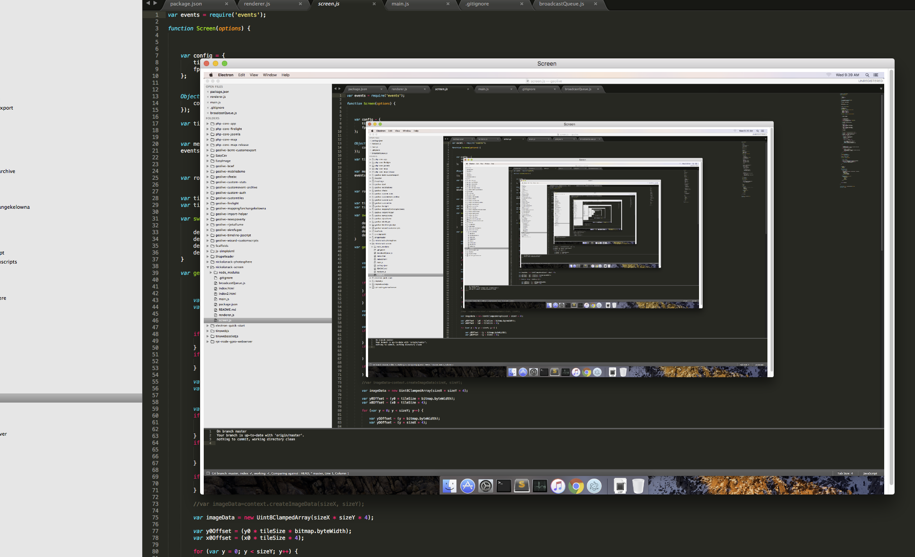Open Google Chrome from the dock

pyautogui.click(x=576, y=486)
